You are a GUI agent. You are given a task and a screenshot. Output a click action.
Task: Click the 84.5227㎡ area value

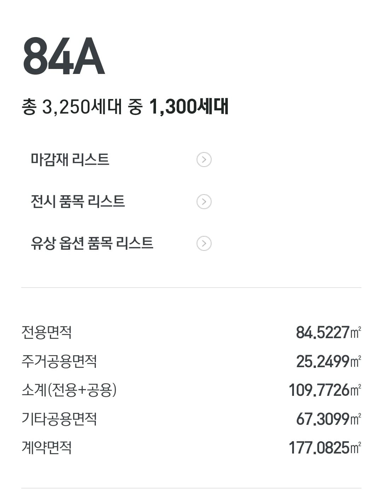[328, 333]
